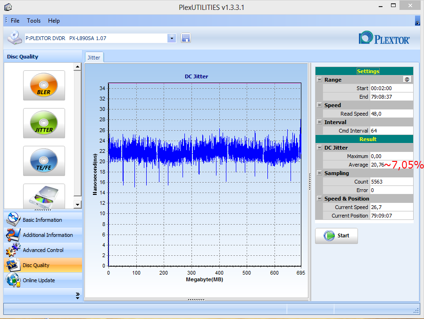Collapse the Sampling section
This screenshot has height=319, width=424.
[x=319, y=173]
